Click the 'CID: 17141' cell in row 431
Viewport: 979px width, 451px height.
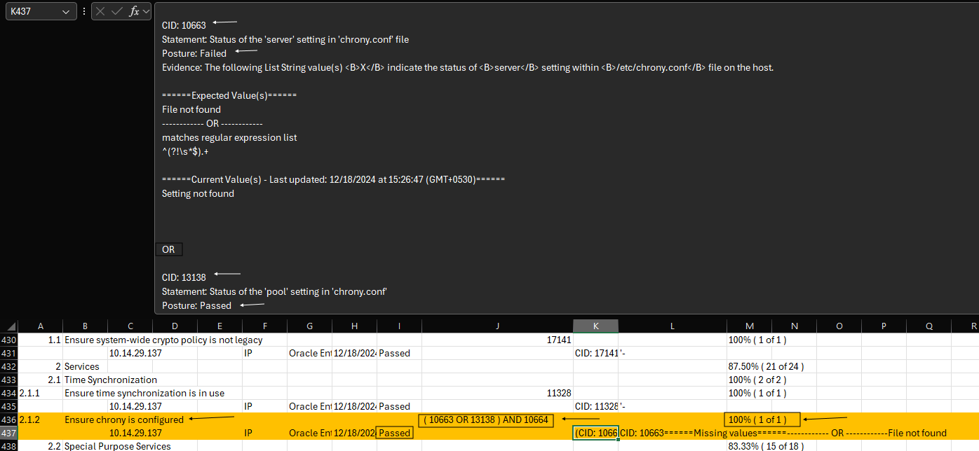[x=595, y=354]
